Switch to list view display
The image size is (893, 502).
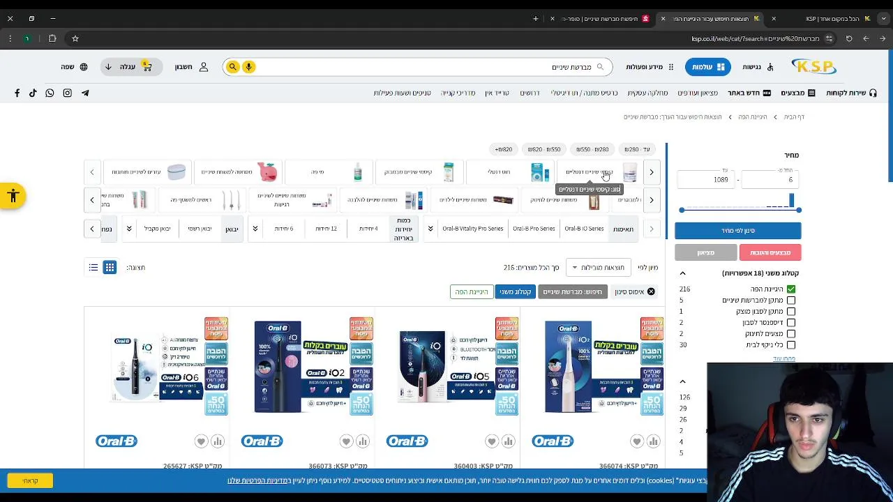(x=93, y=267)
